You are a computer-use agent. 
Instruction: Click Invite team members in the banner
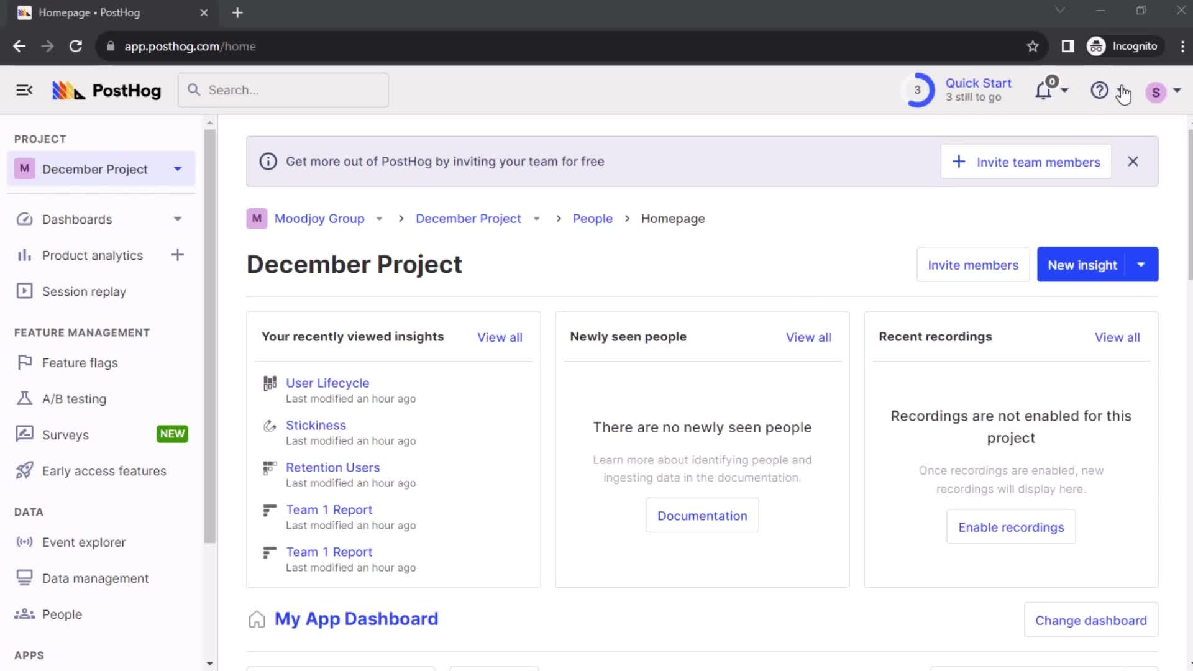[x=1026, y=162]
